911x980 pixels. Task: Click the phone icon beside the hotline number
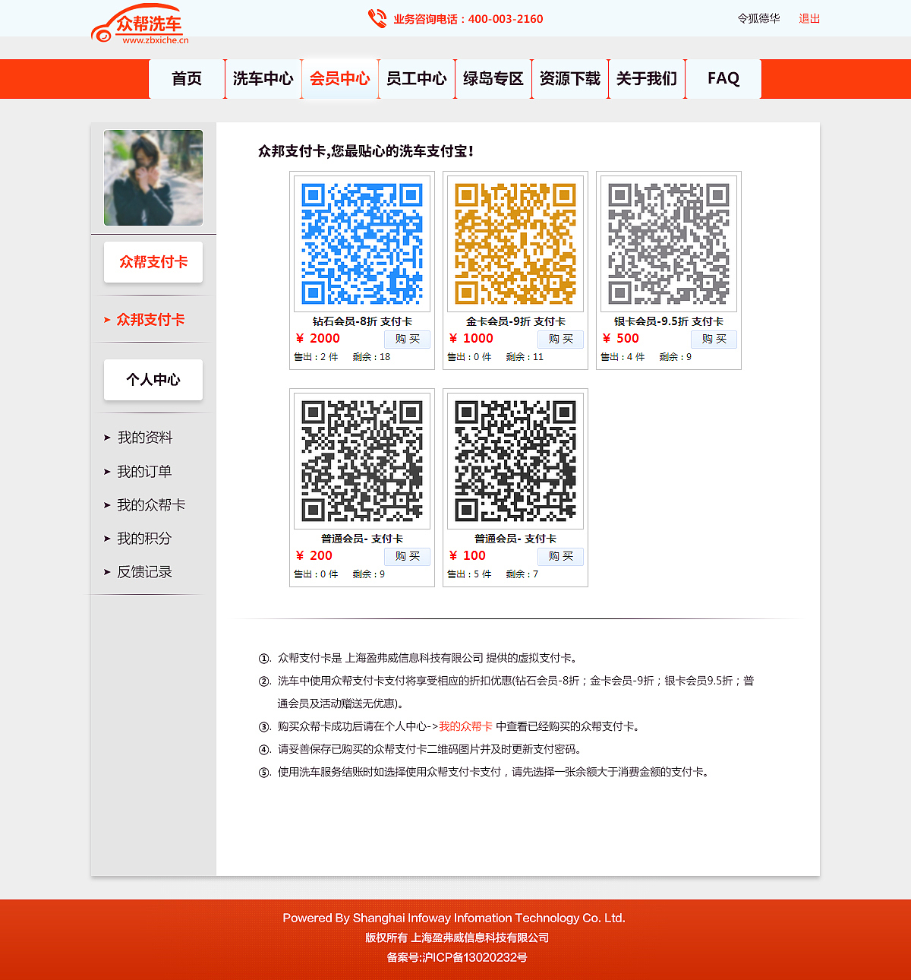377,18
